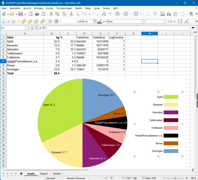Expand the formula bar arrow
Screen dimensions: 198x180
(193, 28)
